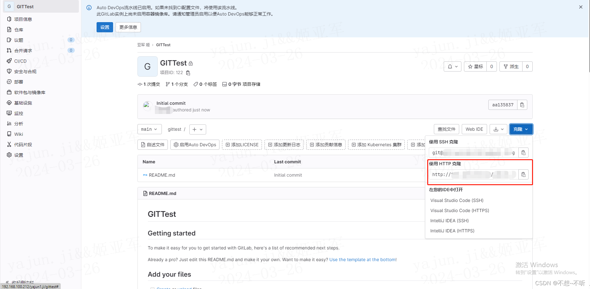Click the 派生 fork button
The width and height of the screenshot is (590, 289).
tap(511, 66)
